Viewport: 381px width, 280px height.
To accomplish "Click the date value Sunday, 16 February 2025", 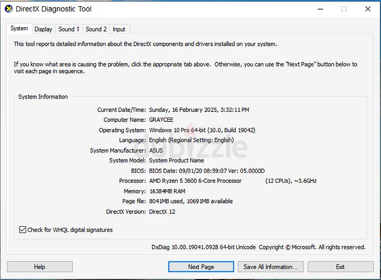I will point(183,110).
